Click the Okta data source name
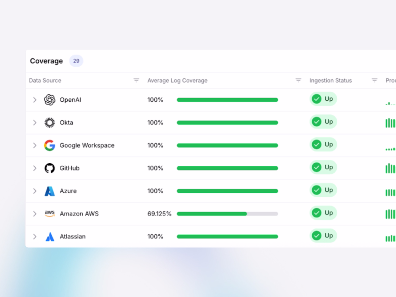Viewport: 396px width, 297px height. pos(66,122)
